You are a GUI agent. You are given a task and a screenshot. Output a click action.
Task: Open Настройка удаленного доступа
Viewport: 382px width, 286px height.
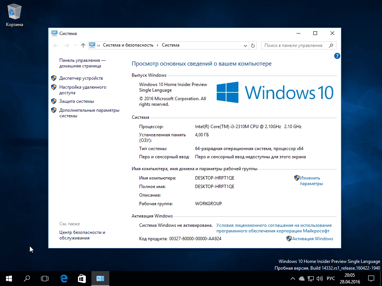pos(82,90)
